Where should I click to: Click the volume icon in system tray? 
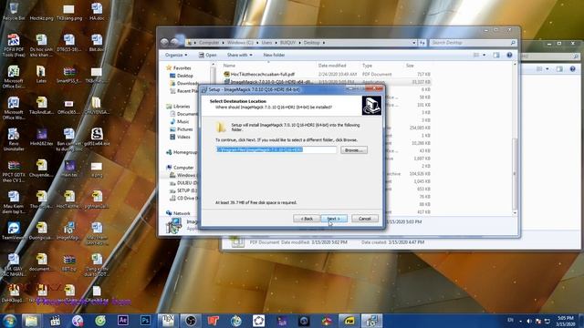pos(529,321)
